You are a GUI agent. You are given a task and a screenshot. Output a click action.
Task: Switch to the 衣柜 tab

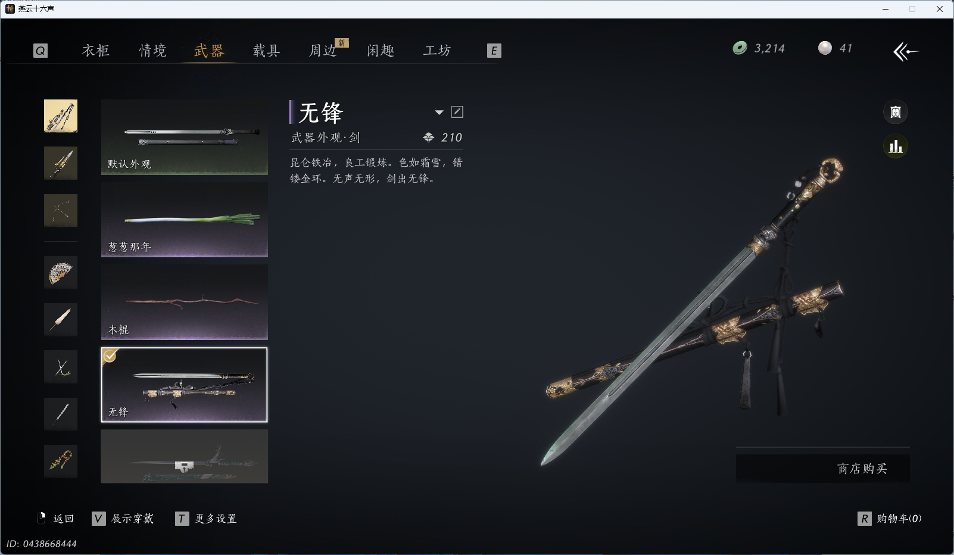pos(95,51)
